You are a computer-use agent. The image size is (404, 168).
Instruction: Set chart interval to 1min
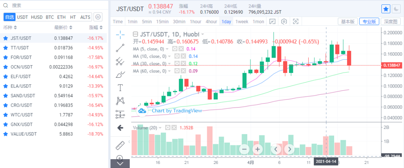click(133, 22)
